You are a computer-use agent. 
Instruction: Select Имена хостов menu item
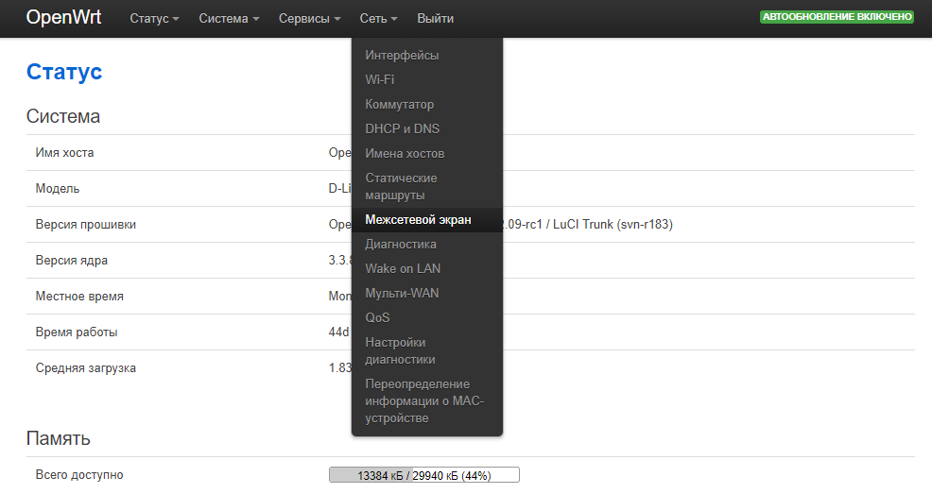[x=426, y=154]
